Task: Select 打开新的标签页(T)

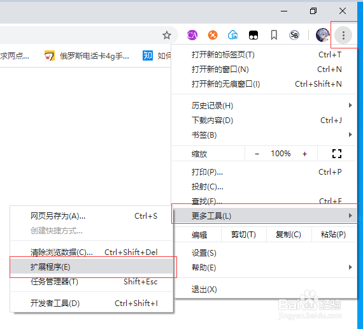Action: (x=264, y=55)
